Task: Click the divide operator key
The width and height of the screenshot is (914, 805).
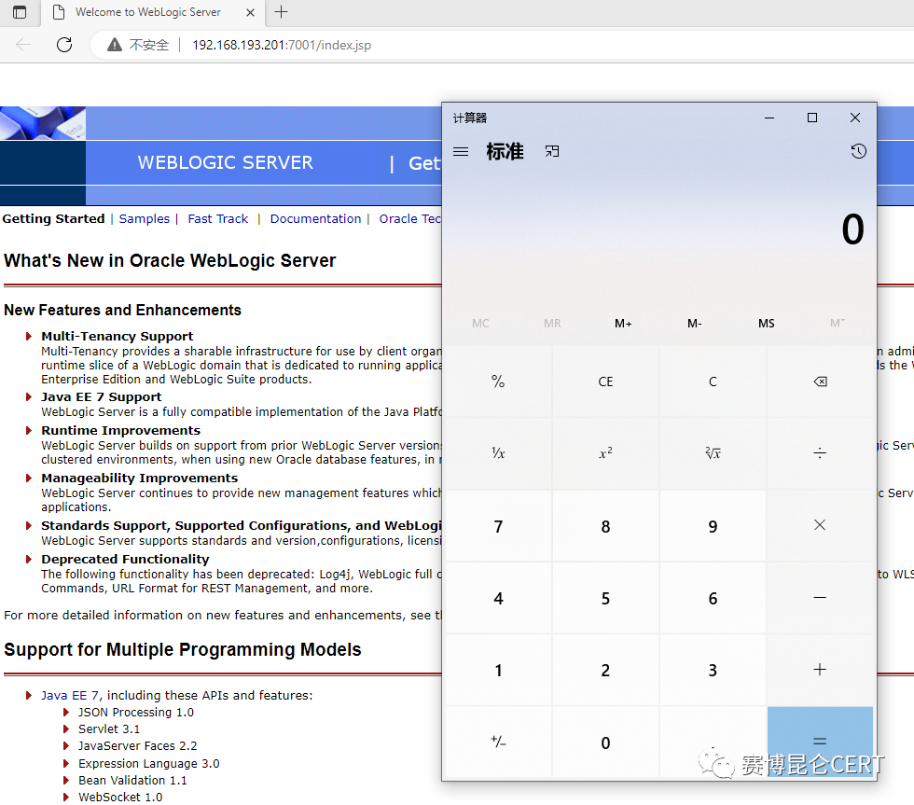Action: point(820,453)
